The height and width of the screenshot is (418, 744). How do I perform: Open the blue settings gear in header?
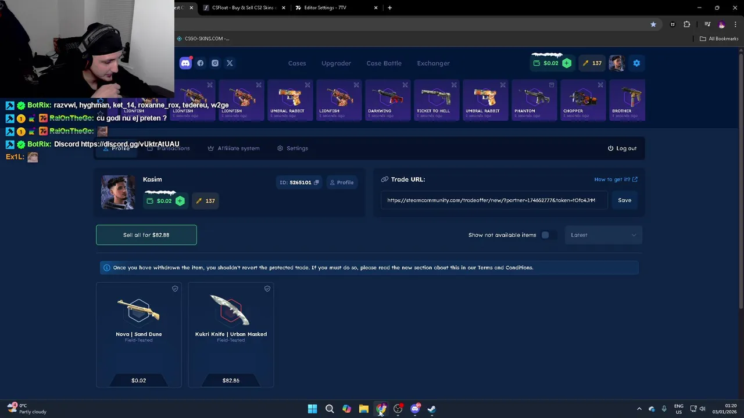(636, 63)
